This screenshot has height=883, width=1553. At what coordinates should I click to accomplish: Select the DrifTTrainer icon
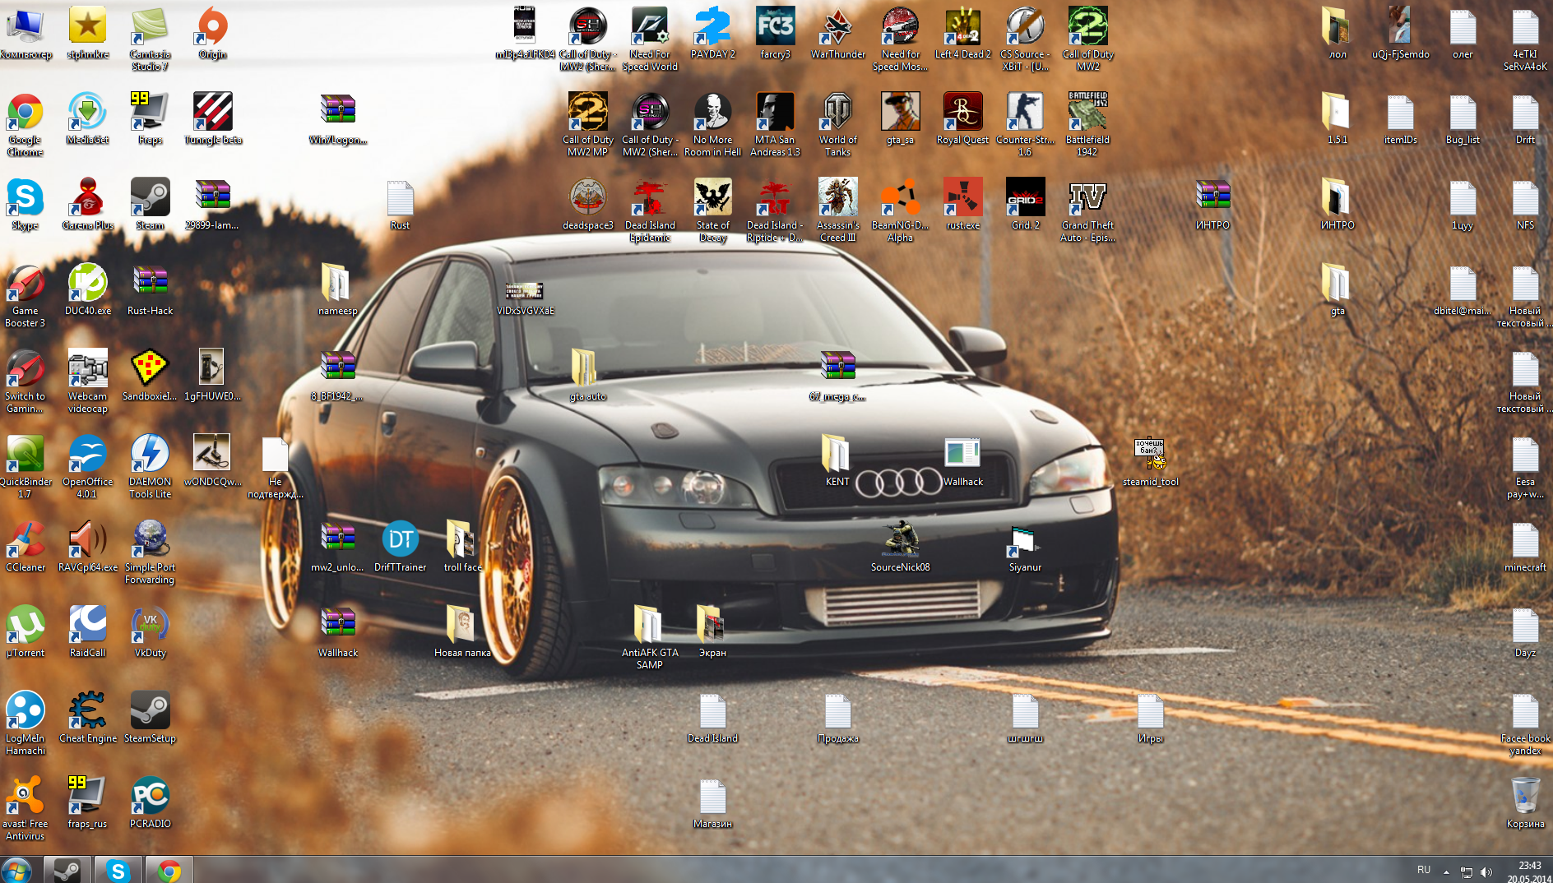tap(401, 546)
